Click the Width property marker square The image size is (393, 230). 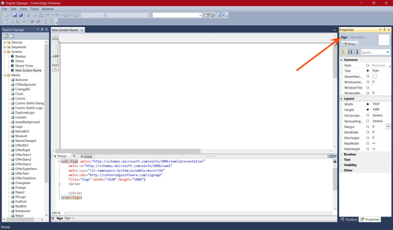point(368,104)
